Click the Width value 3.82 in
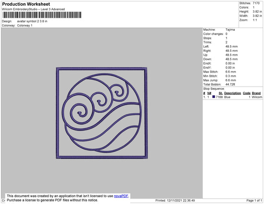Screen dimensions: 264x204 click(257, 16)
